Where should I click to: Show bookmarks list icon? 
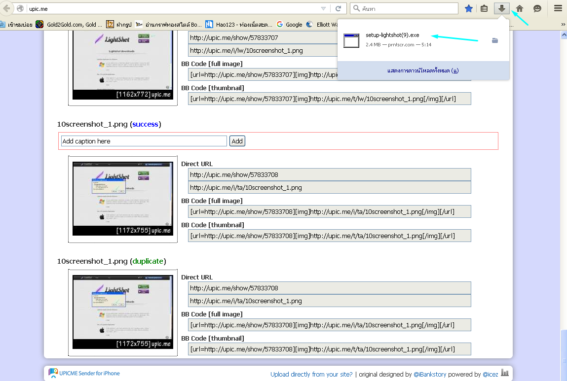coord(484,8)
